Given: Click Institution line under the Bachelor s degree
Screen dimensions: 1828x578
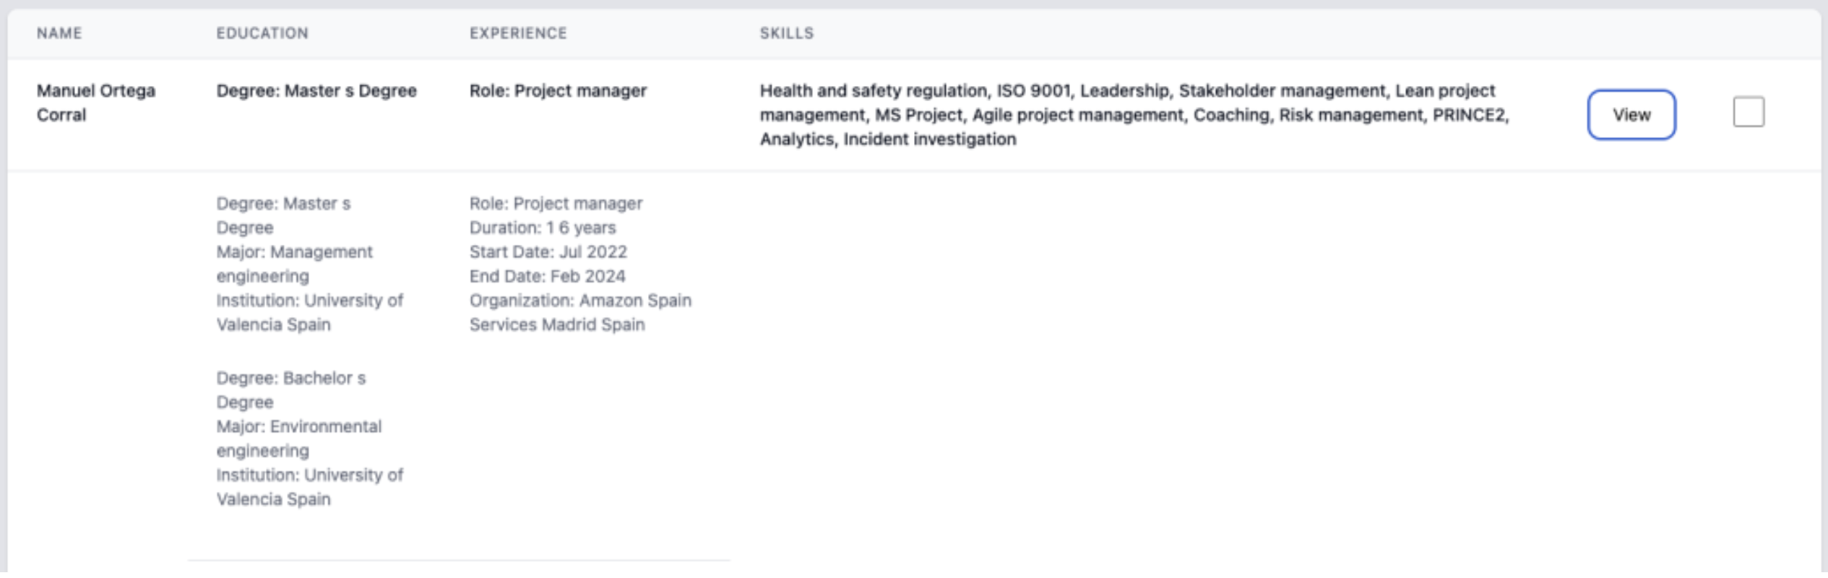Looking at the screenshot, I should pos(309,487).
